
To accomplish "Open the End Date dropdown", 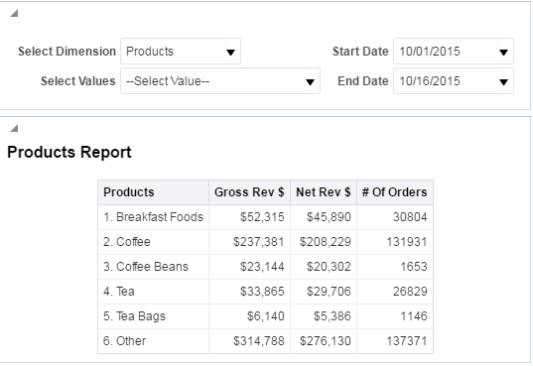I will 454,81.
